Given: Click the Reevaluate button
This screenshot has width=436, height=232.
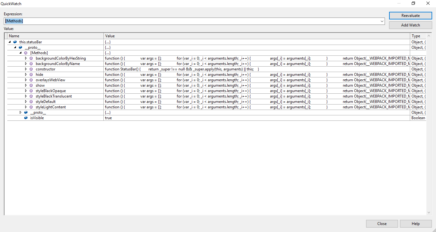Looking at the screenshot, I should pyautogui.click(x=410, y=15).
